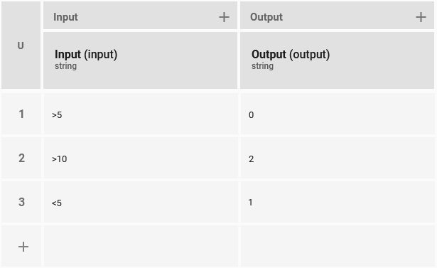Open the Input (input) string column header
The image size is (437, 268).
tap(140, 60)
